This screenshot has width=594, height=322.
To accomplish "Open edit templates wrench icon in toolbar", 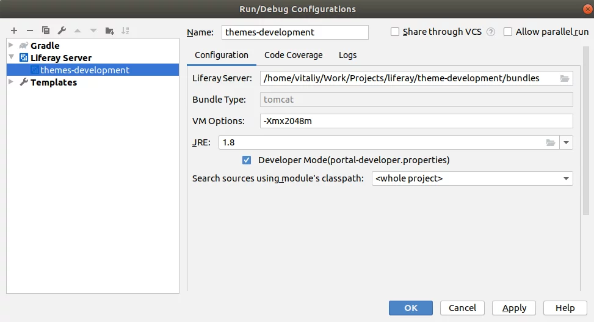I will (x=62, y=31).
